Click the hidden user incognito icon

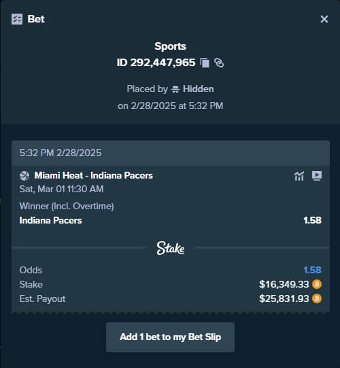175,89
